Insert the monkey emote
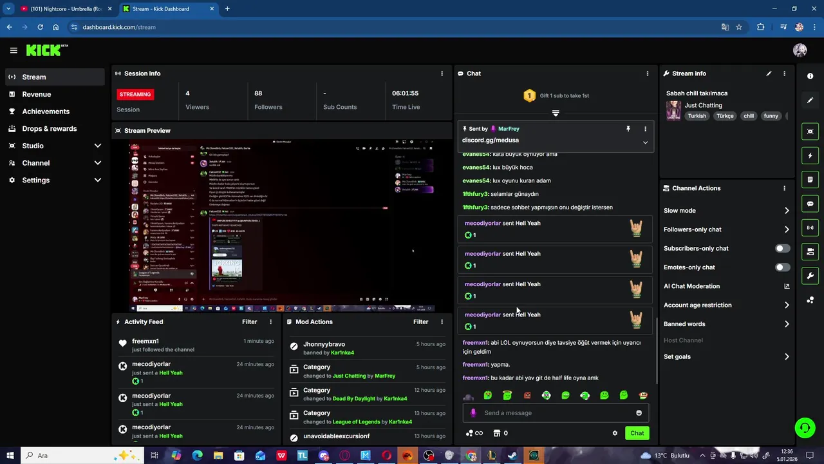Viewport: 824px width, 464px height. (x=643, y=395)
